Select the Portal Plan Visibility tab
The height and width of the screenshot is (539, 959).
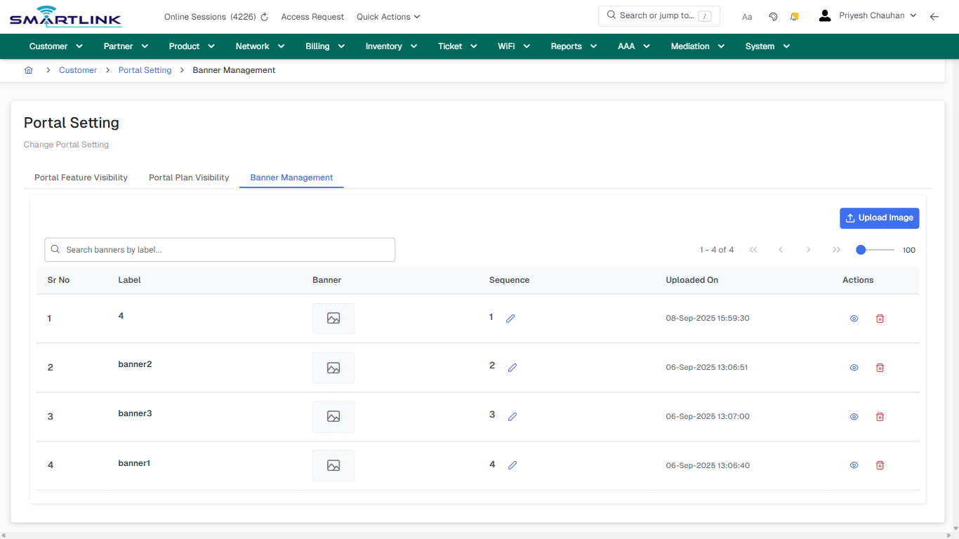pyautogui.click(x=188, y=178)
